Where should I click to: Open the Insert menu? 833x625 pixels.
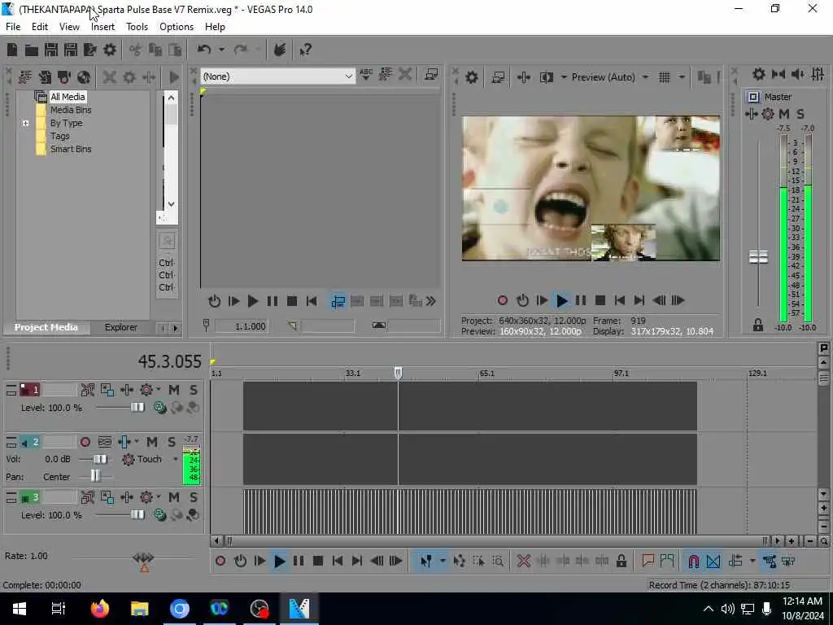tap(102, 27)
